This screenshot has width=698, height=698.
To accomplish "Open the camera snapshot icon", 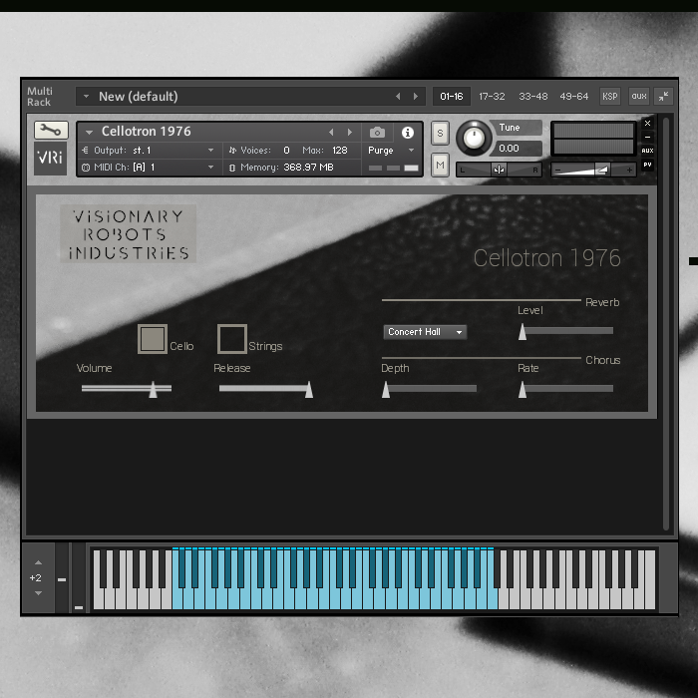I will click(x=377, y=132).
